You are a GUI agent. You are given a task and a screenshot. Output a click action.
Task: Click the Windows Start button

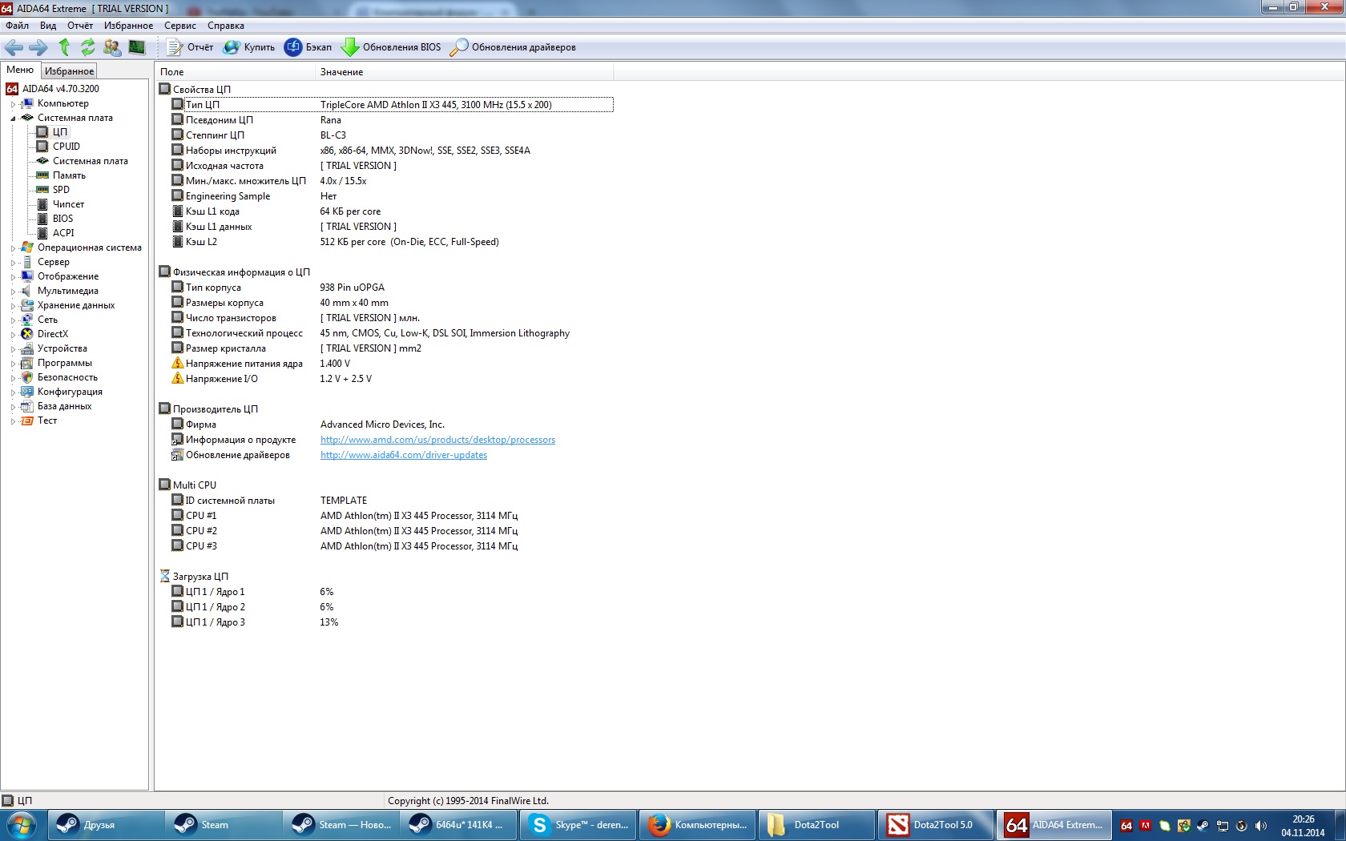tap(22, 825)
